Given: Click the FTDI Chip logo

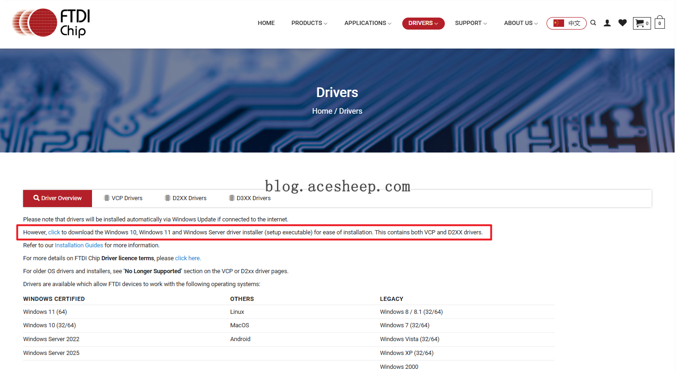Looking at the screenshot, I should (x=51, y=23).
